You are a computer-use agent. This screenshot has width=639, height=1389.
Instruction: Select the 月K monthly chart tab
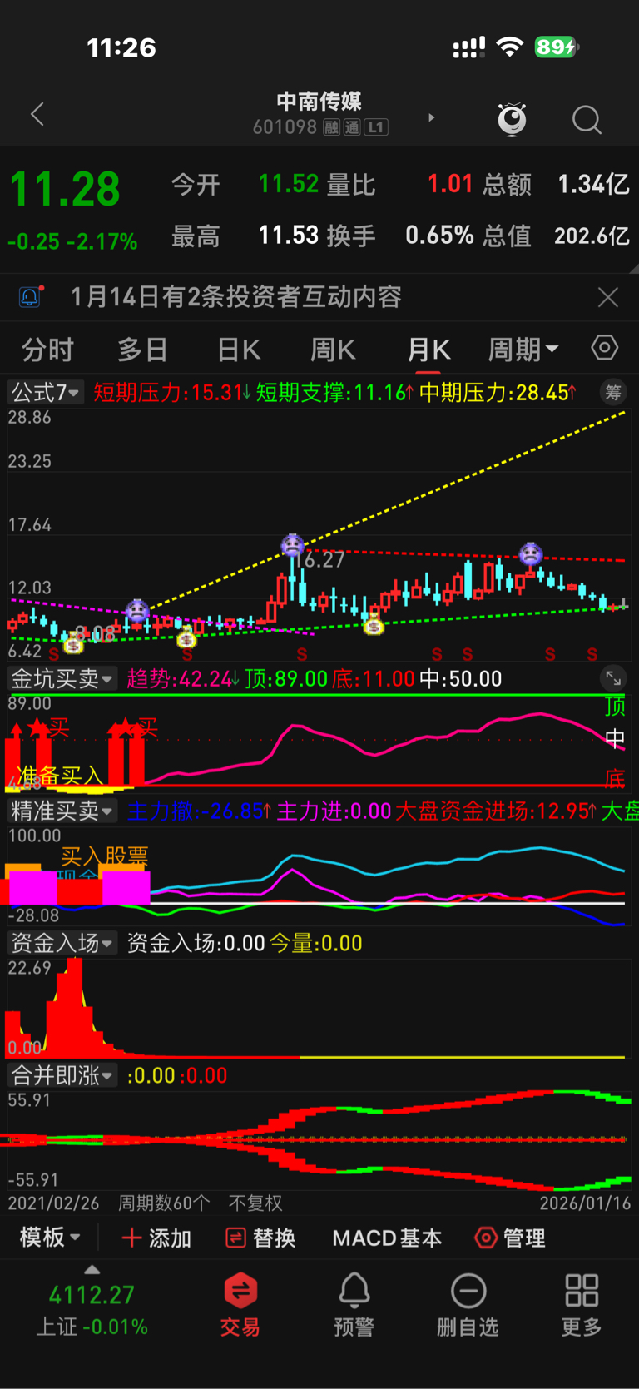(428, 350)
